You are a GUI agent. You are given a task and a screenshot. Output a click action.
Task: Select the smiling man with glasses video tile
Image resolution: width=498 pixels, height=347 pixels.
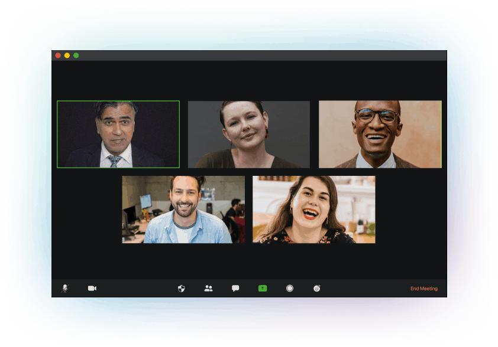click(380, 135)
